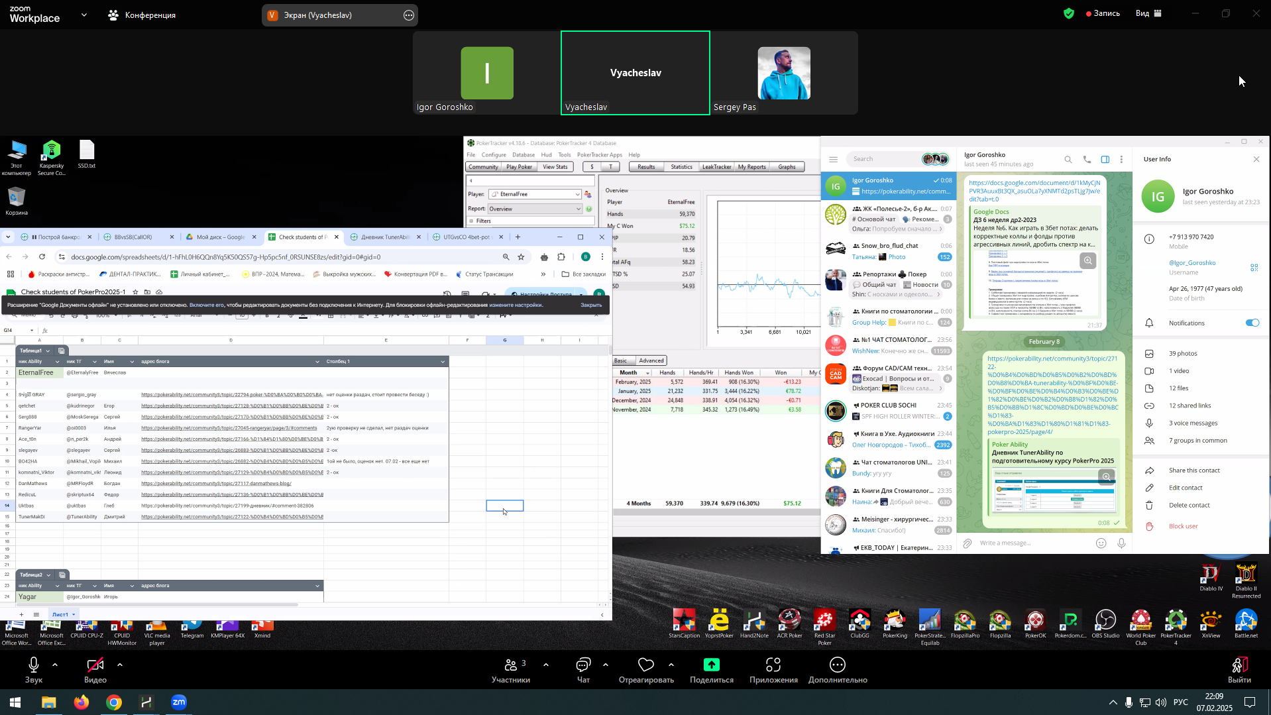This screenshot has width=1271, height=715.
Task: Switch to Мой диск – Google Chrome tab
Action: point(221,237)
